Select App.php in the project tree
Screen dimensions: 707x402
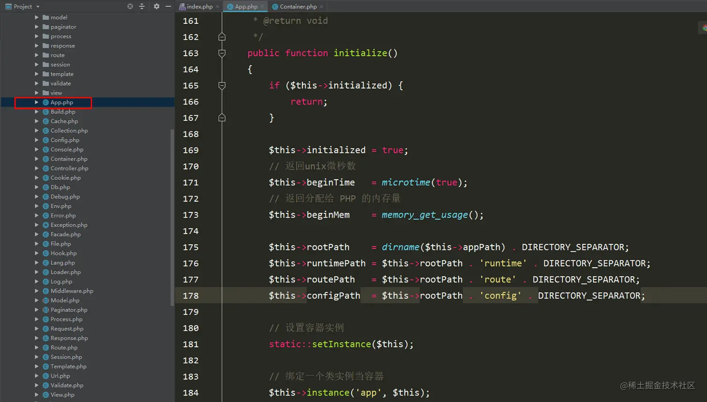point(62,102)
